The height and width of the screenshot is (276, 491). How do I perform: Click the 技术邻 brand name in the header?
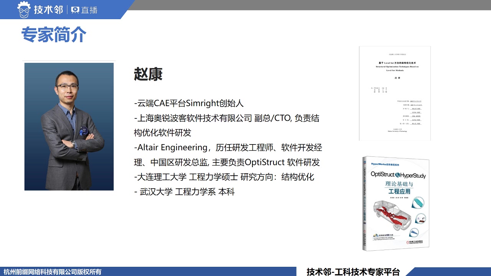tap(48, 10)
